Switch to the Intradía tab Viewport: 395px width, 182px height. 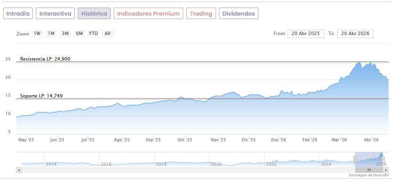pos(18,14)
